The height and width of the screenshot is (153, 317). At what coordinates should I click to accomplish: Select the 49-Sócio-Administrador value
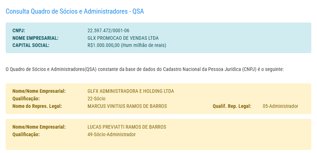(x=112, y=134)
